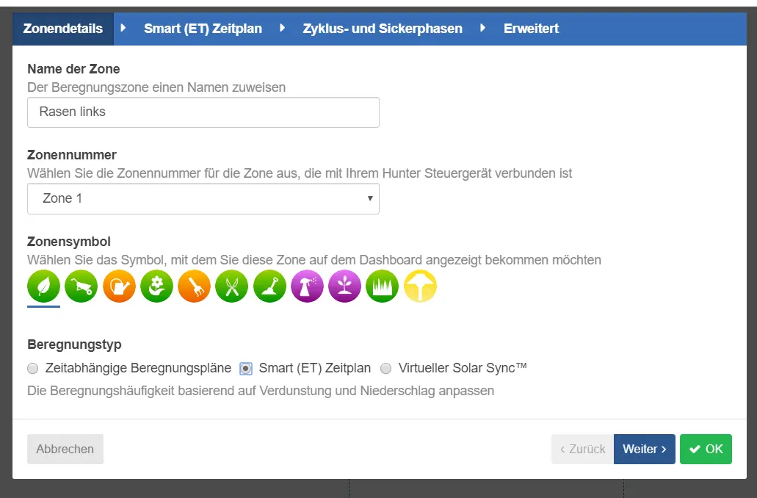Image resolution: width=757 pixels, height=498 pixels.
Task: Pick the shovel zone symbol
Action: click(x=269, y=286)
